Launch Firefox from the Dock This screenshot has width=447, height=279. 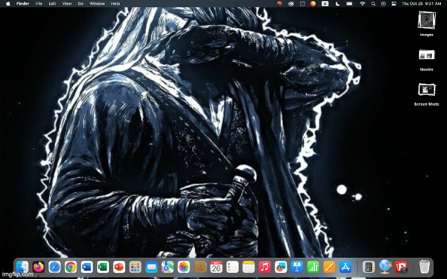(x=39, y=267)
